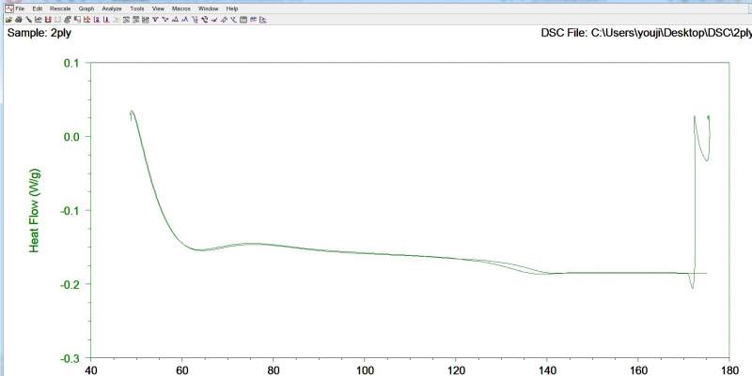The width and height of the screenshot is (752, 376).
Task: Click the Sample: 2ply header text
Action: point(39,33)
